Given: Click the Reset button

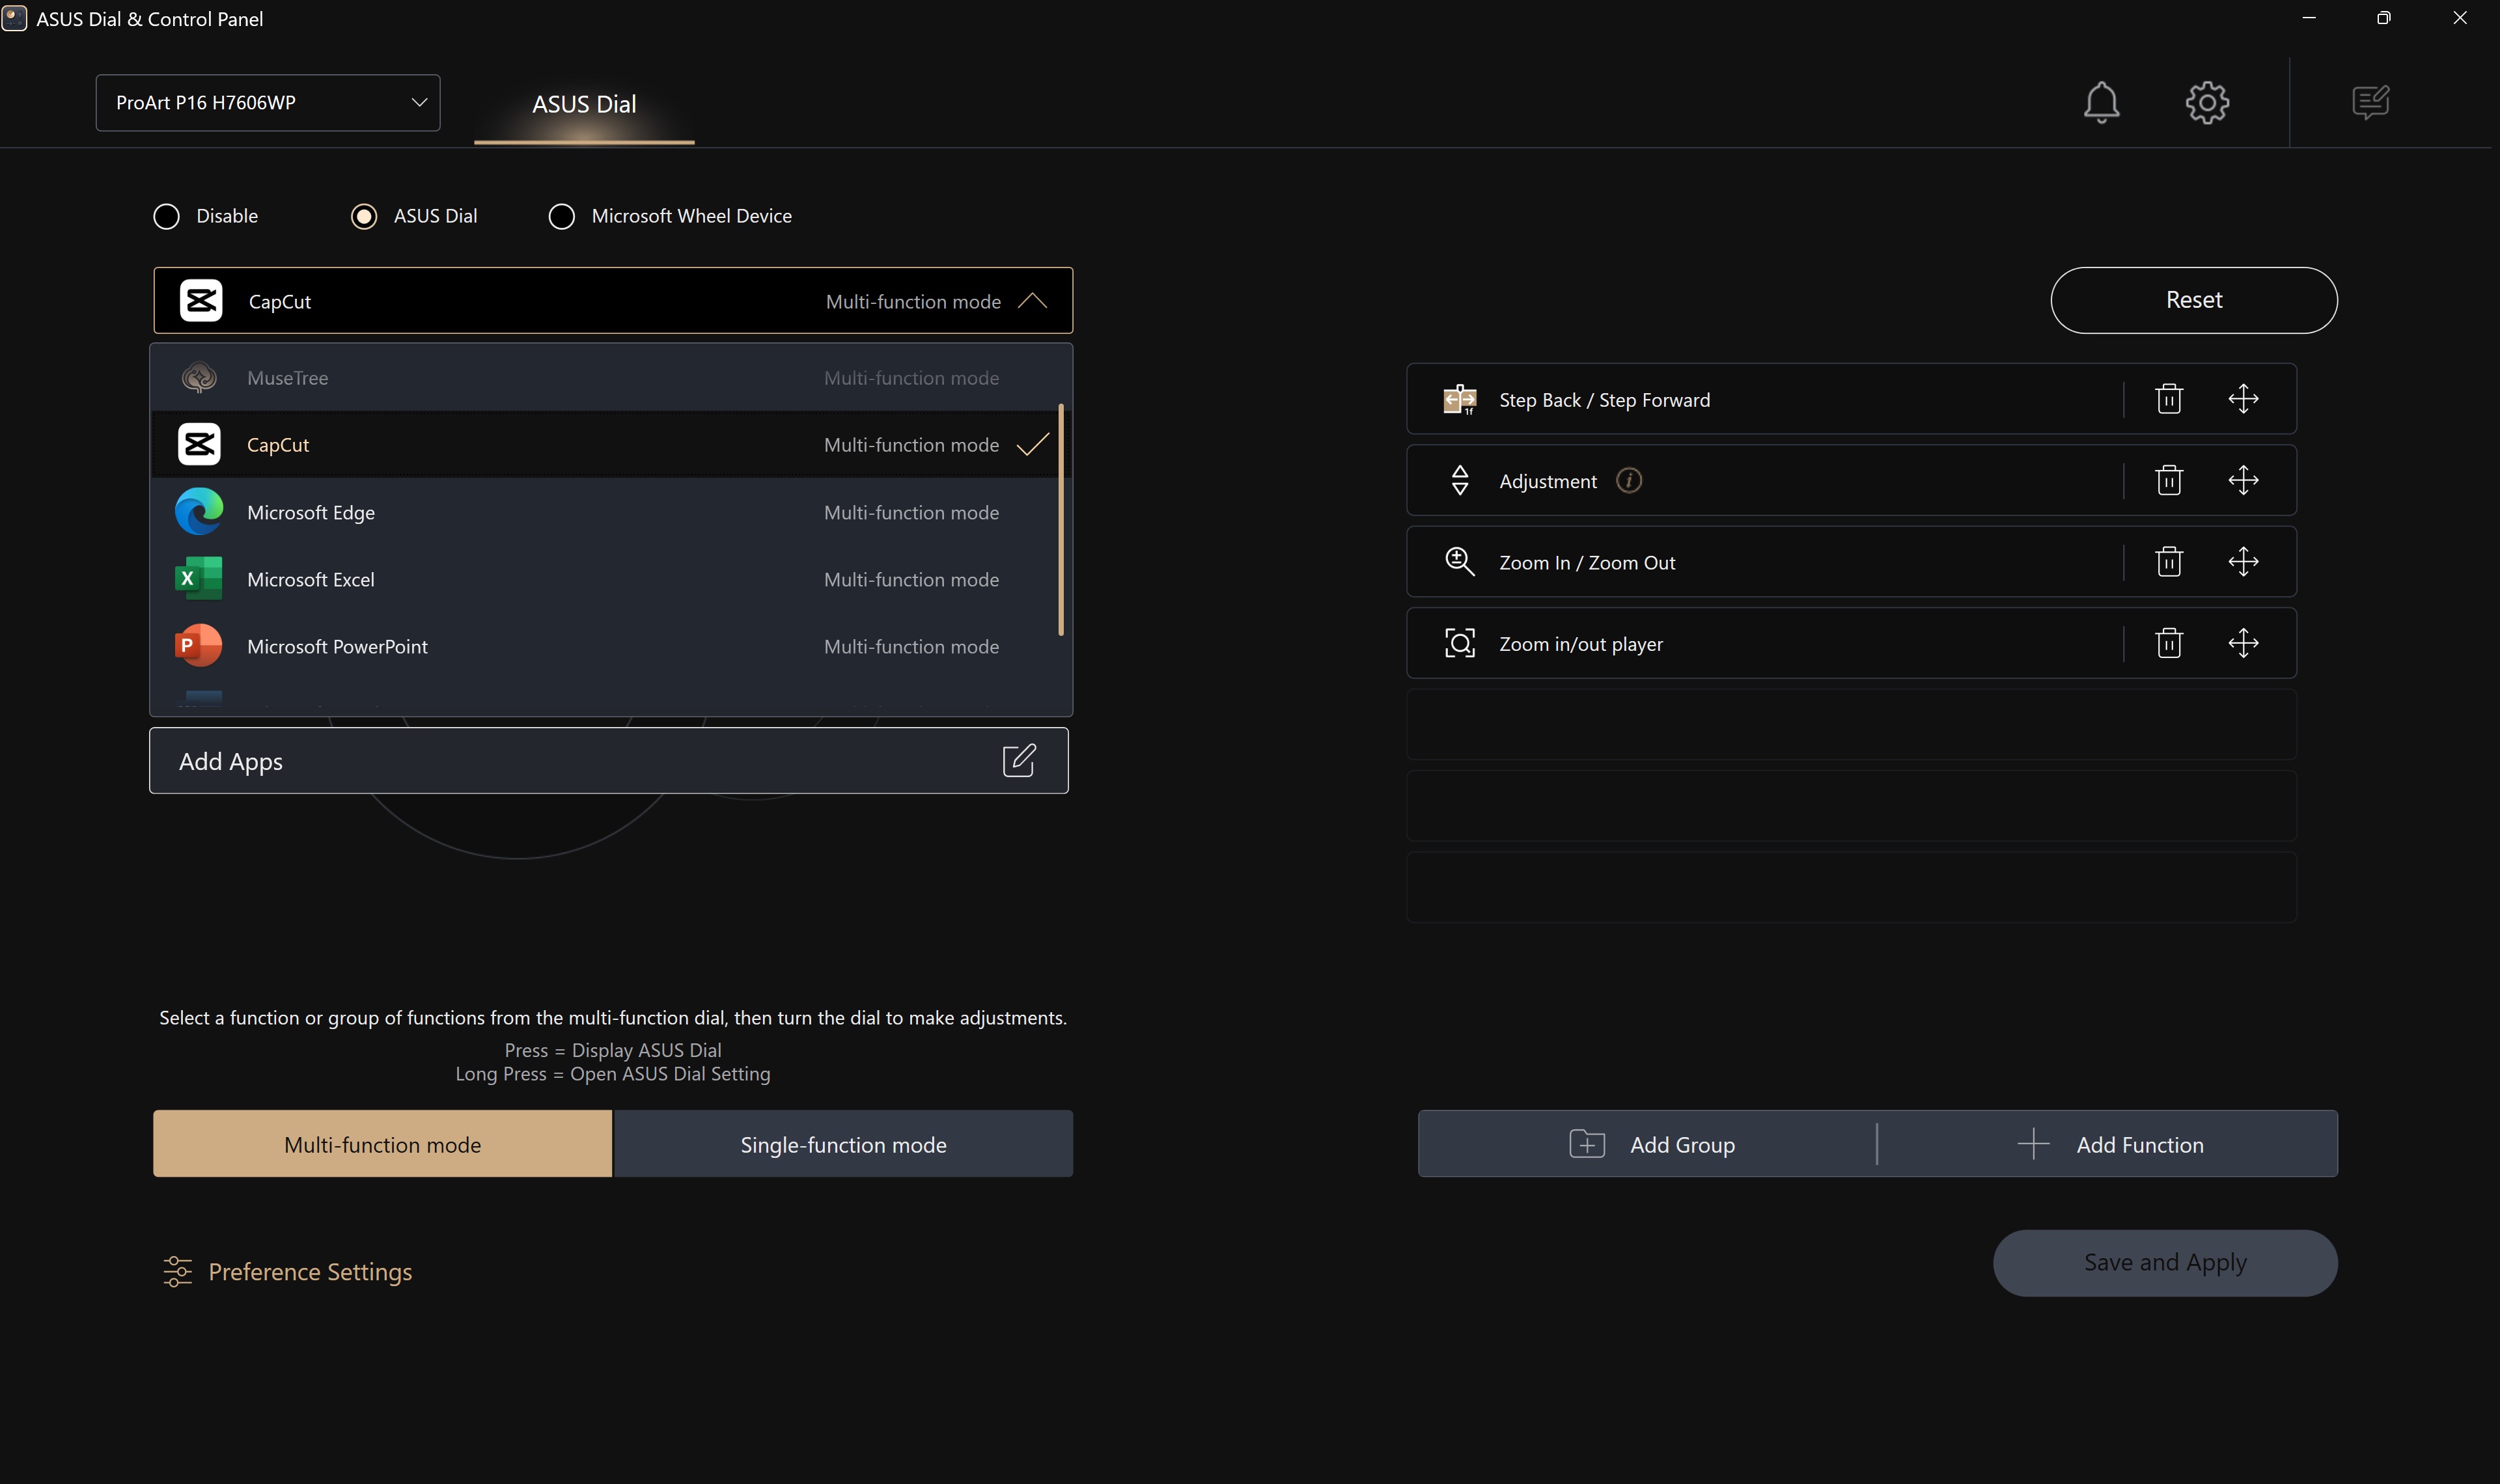Looking at the screenshot, I should coord(2193,300).
